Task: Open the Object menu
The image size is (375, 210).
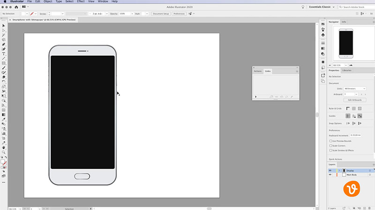Action: click(48, 1)
